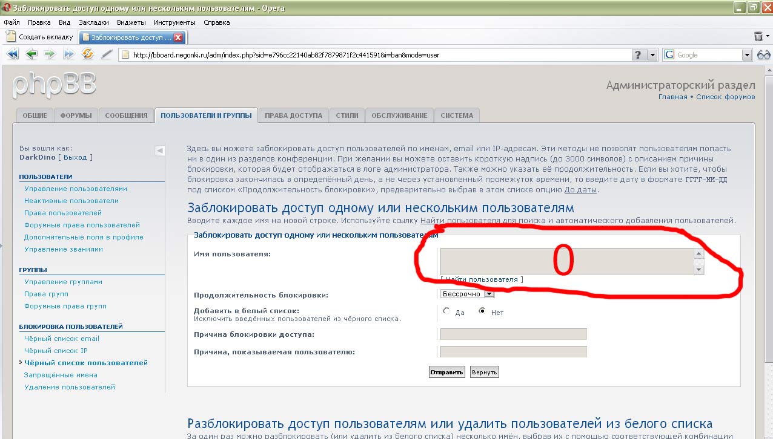Click the username textarea scrollbar down arrow

tap(698, 269)
